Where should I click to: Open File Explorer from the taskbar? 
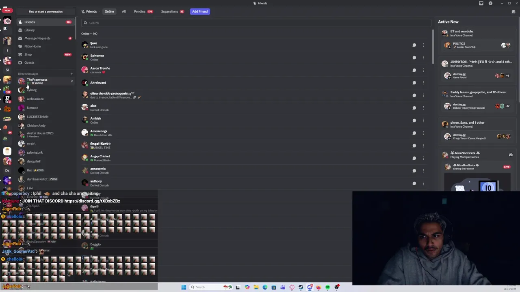(x=256, y=287)
